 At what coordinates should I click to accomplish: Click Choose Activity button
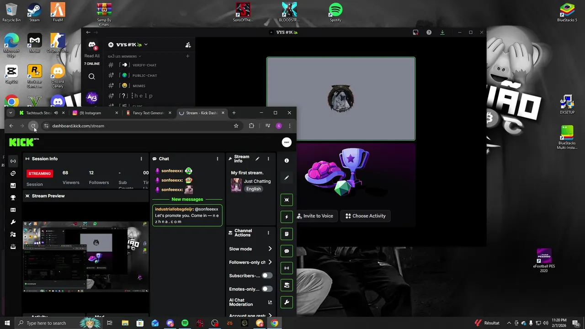[365, 216]
